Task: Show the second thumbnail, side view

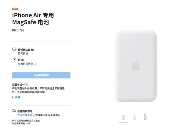Action: tap(134, 117)
